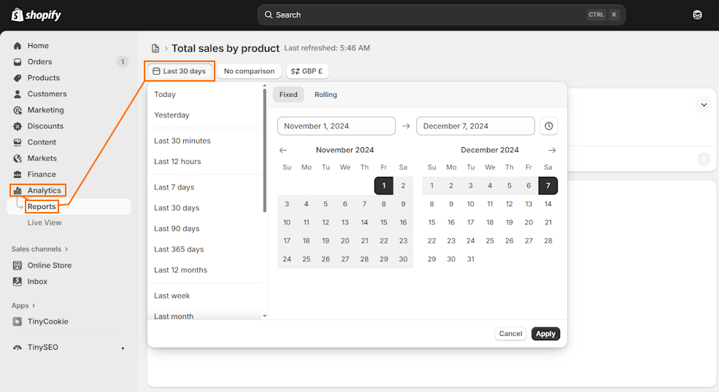
Task: Go to previous month arrow
Action: tap(283, 150)
